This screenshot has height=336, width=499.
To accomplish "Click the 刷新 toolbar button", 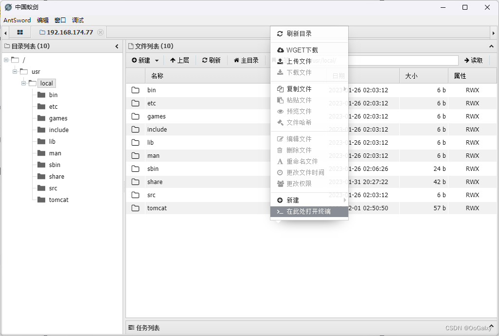I will pyautogui.click(x=211, y=60).
